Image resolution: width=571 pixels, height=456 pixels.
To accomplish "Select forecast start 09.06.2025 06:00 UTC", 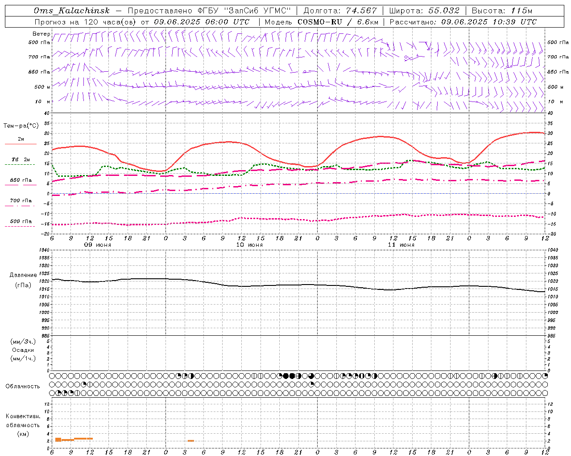I will coord(202,22).
